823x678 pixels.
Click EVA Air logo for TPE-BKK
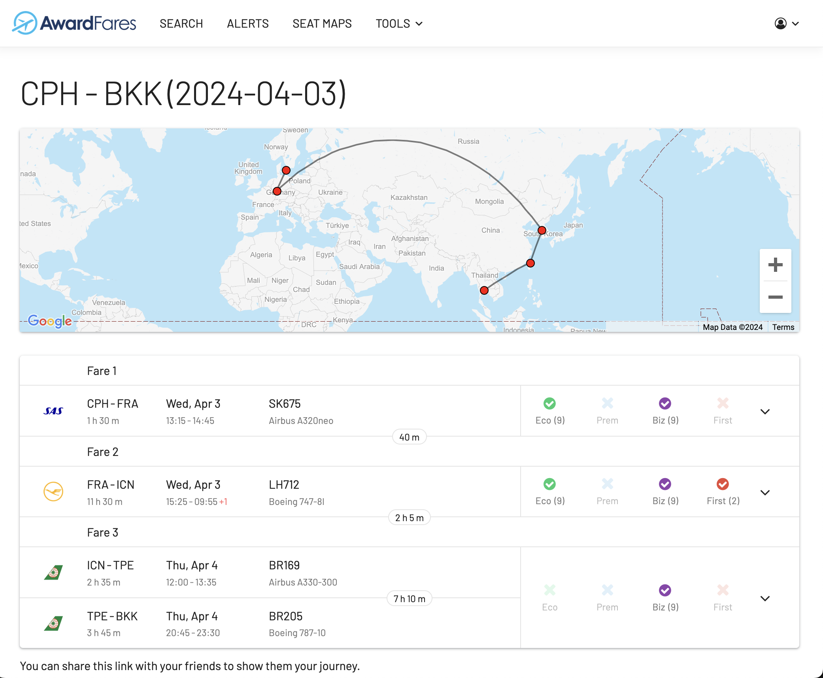(53, 623)
